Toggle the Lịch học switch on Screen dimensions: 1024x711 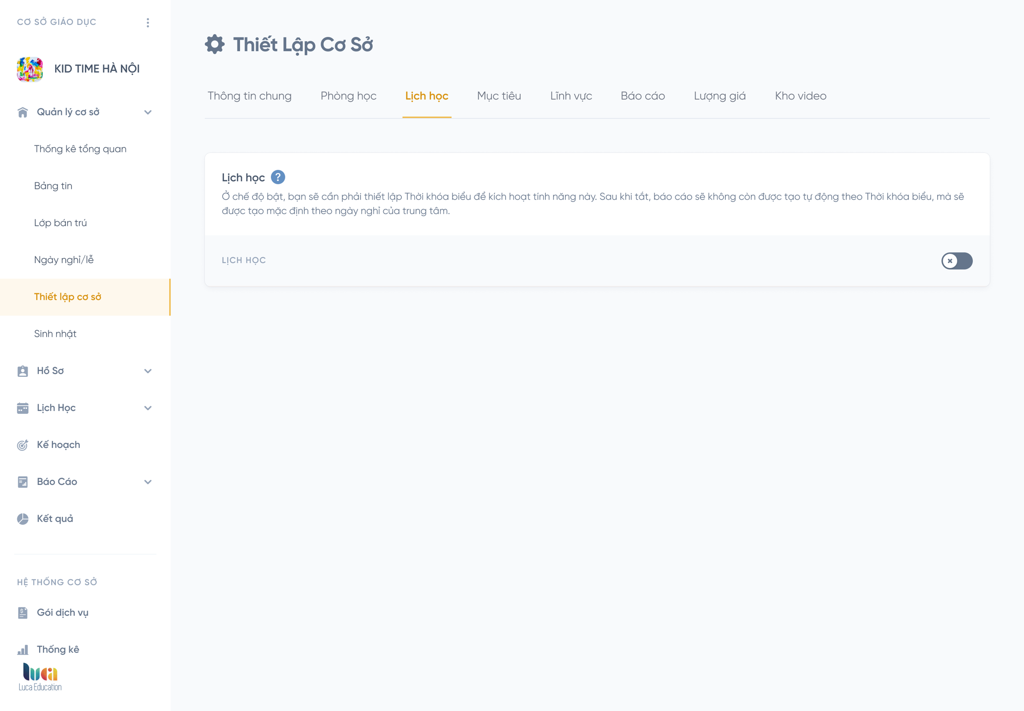coord(957,260)
